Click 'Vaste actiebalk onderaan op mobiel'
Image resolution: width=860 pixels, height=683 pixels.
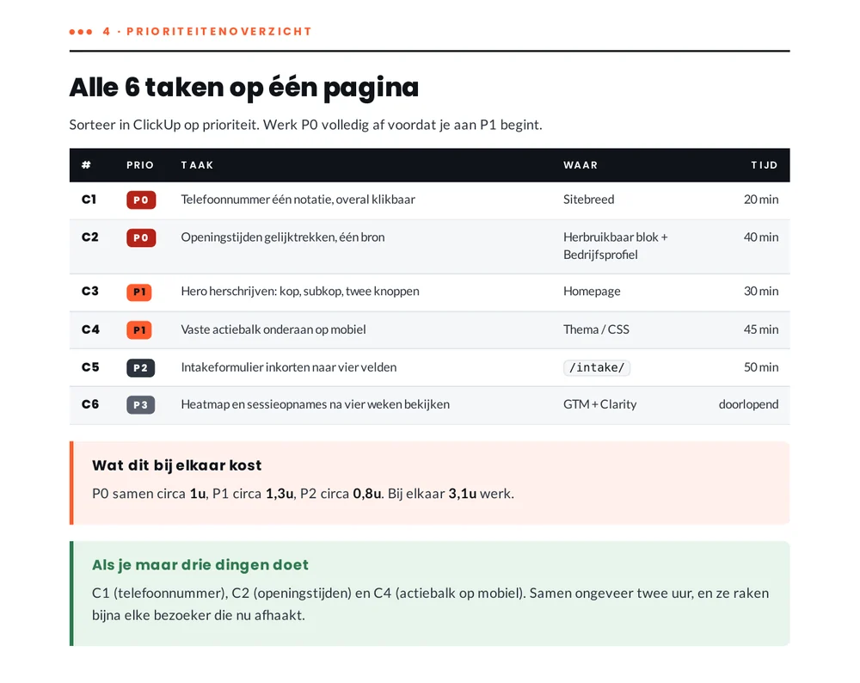(273, 329)
